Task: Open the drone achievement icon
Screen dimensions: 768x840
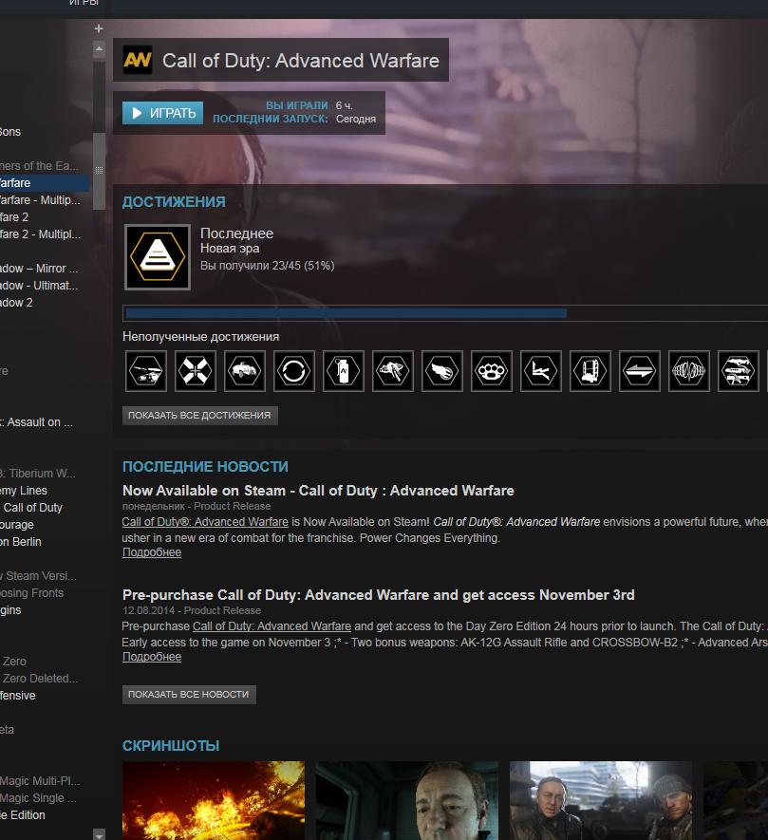Action: pos(393,371)
